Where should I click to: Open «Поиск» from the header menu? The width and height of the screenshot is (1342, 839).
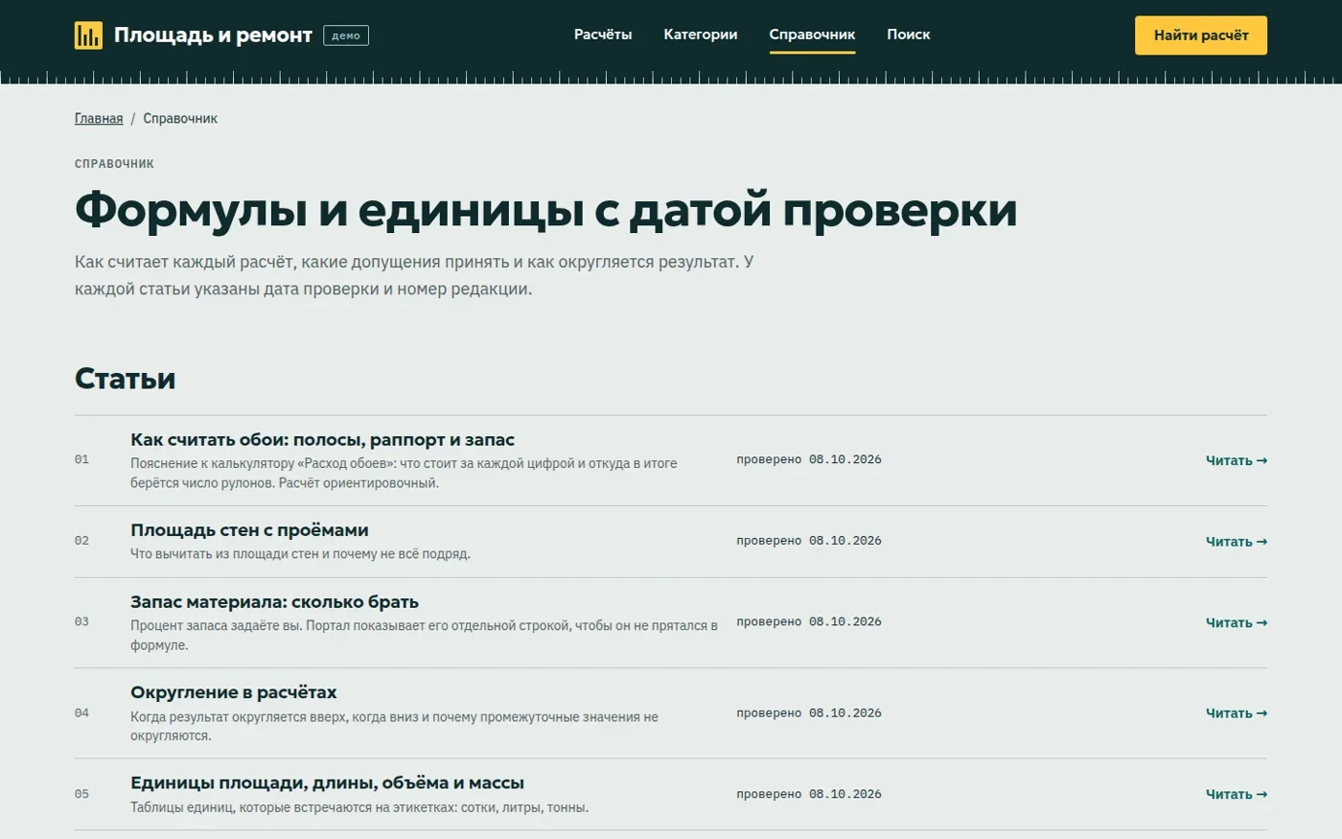pos(909,35)
